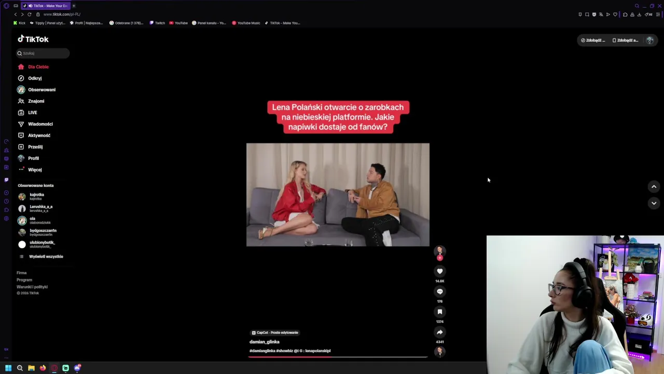The height and width of the screenshot is (374, 664).
Task: Follow the creator via the red plus badge
Action: tap(440, 258)
